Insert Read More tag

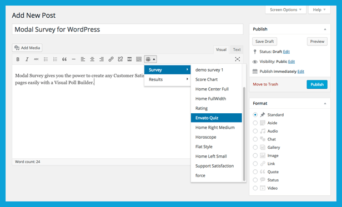tap(129, 59)
